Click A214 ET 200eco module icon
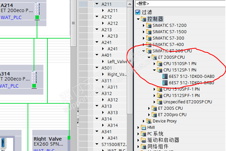Image resolution: width=226 pixels, height=151 pixels. (x=37, y=9)
